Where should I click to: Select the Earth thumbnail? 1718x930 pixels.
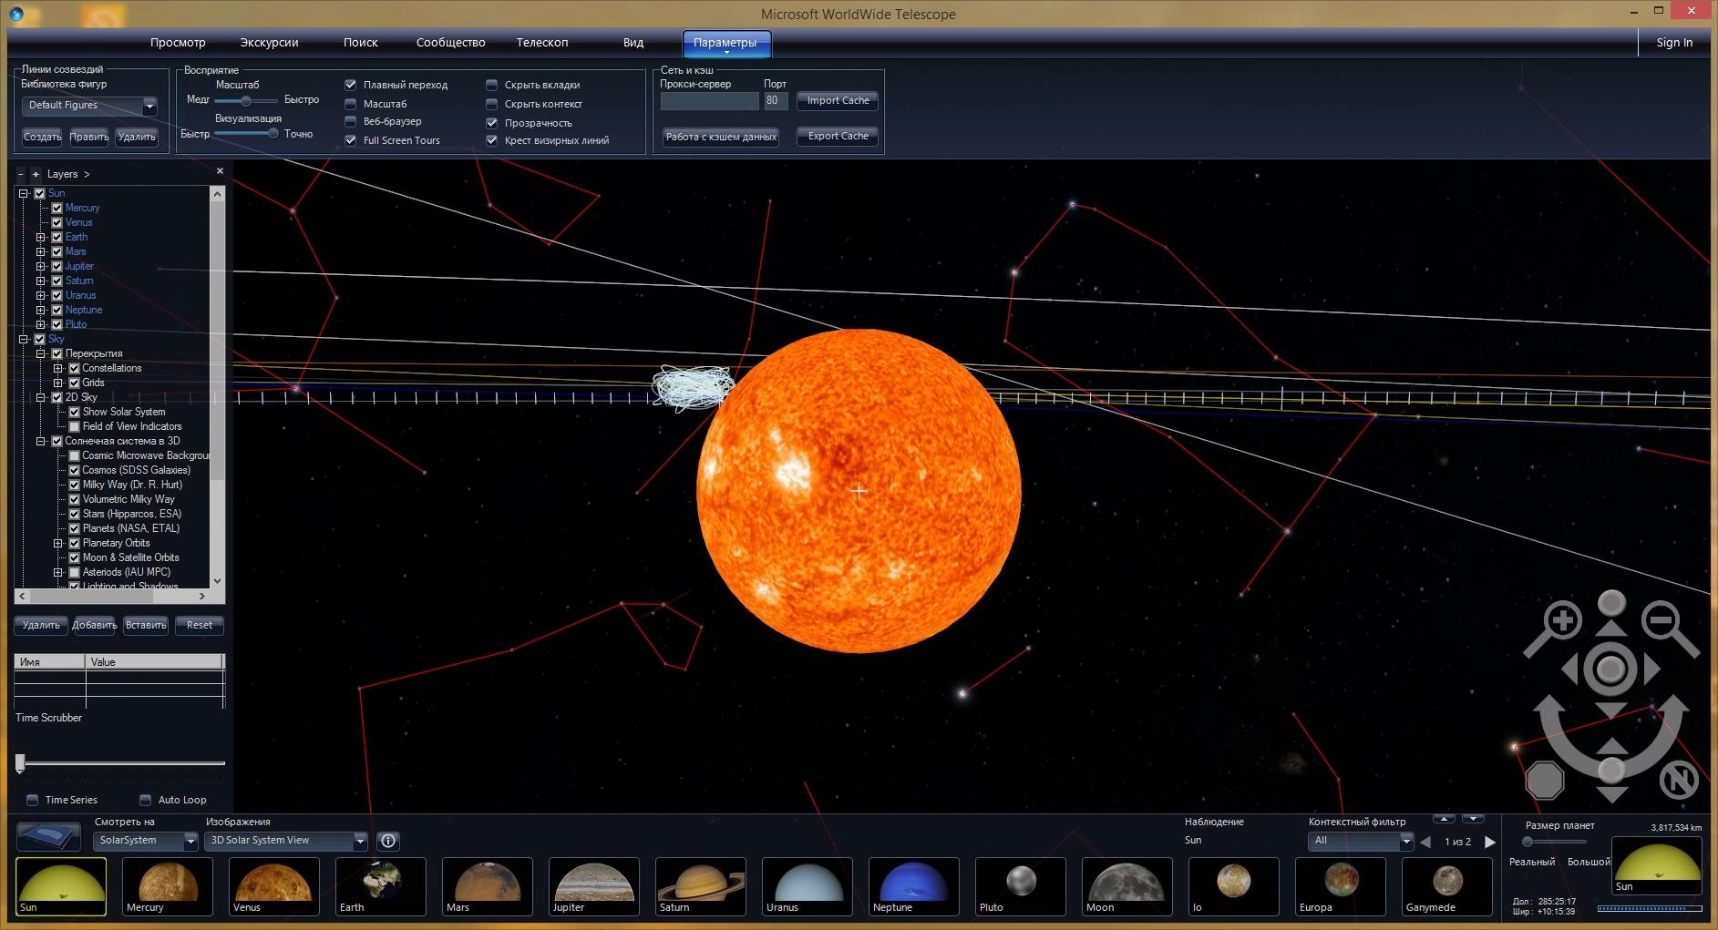tap(381, 886)
